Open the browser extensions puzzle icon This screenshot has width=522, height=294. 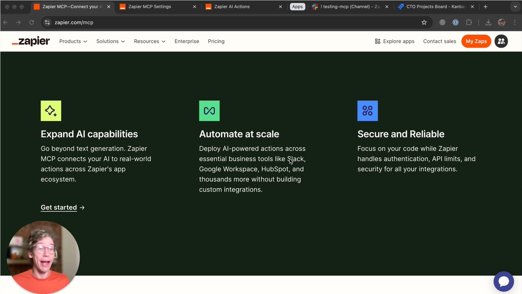point(469,22)
